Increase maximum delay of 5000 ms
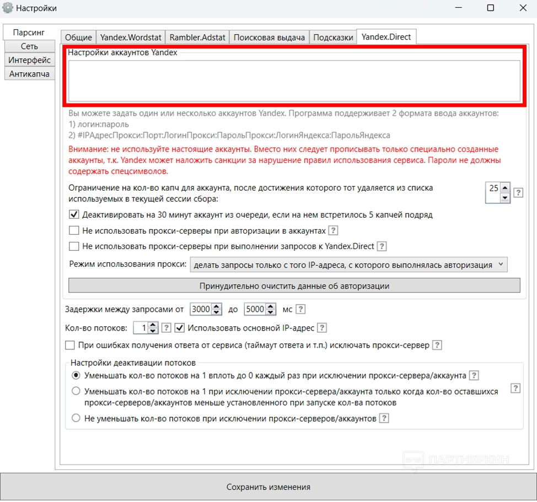Image resolution: width=537 pixels, height=502 pixels. coord(271,306)
